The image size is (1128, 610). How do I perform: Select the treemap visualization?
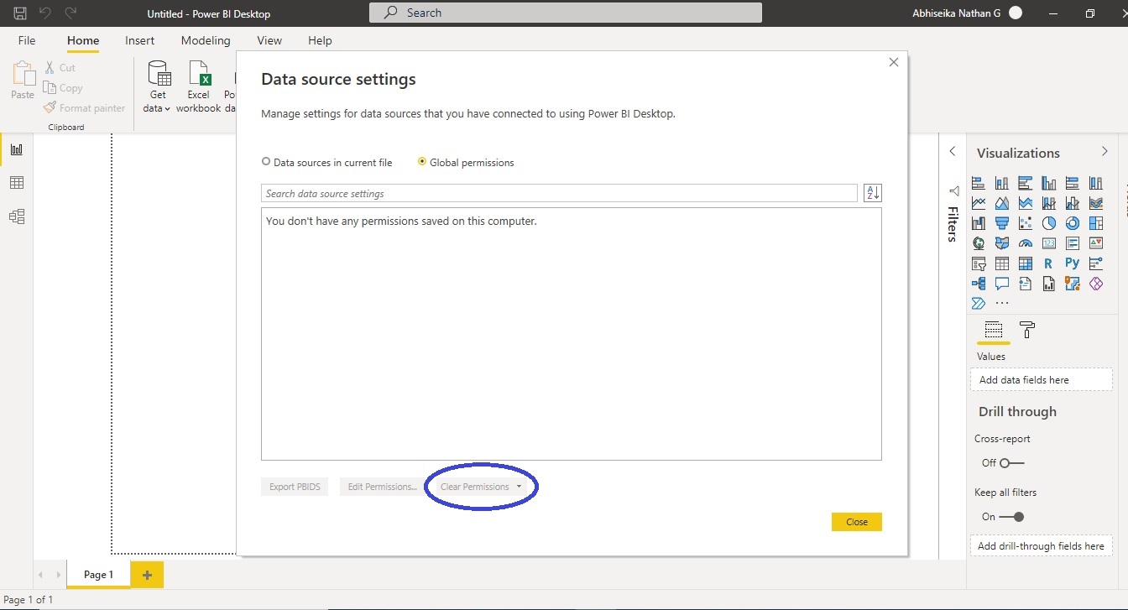[1095, 223]
